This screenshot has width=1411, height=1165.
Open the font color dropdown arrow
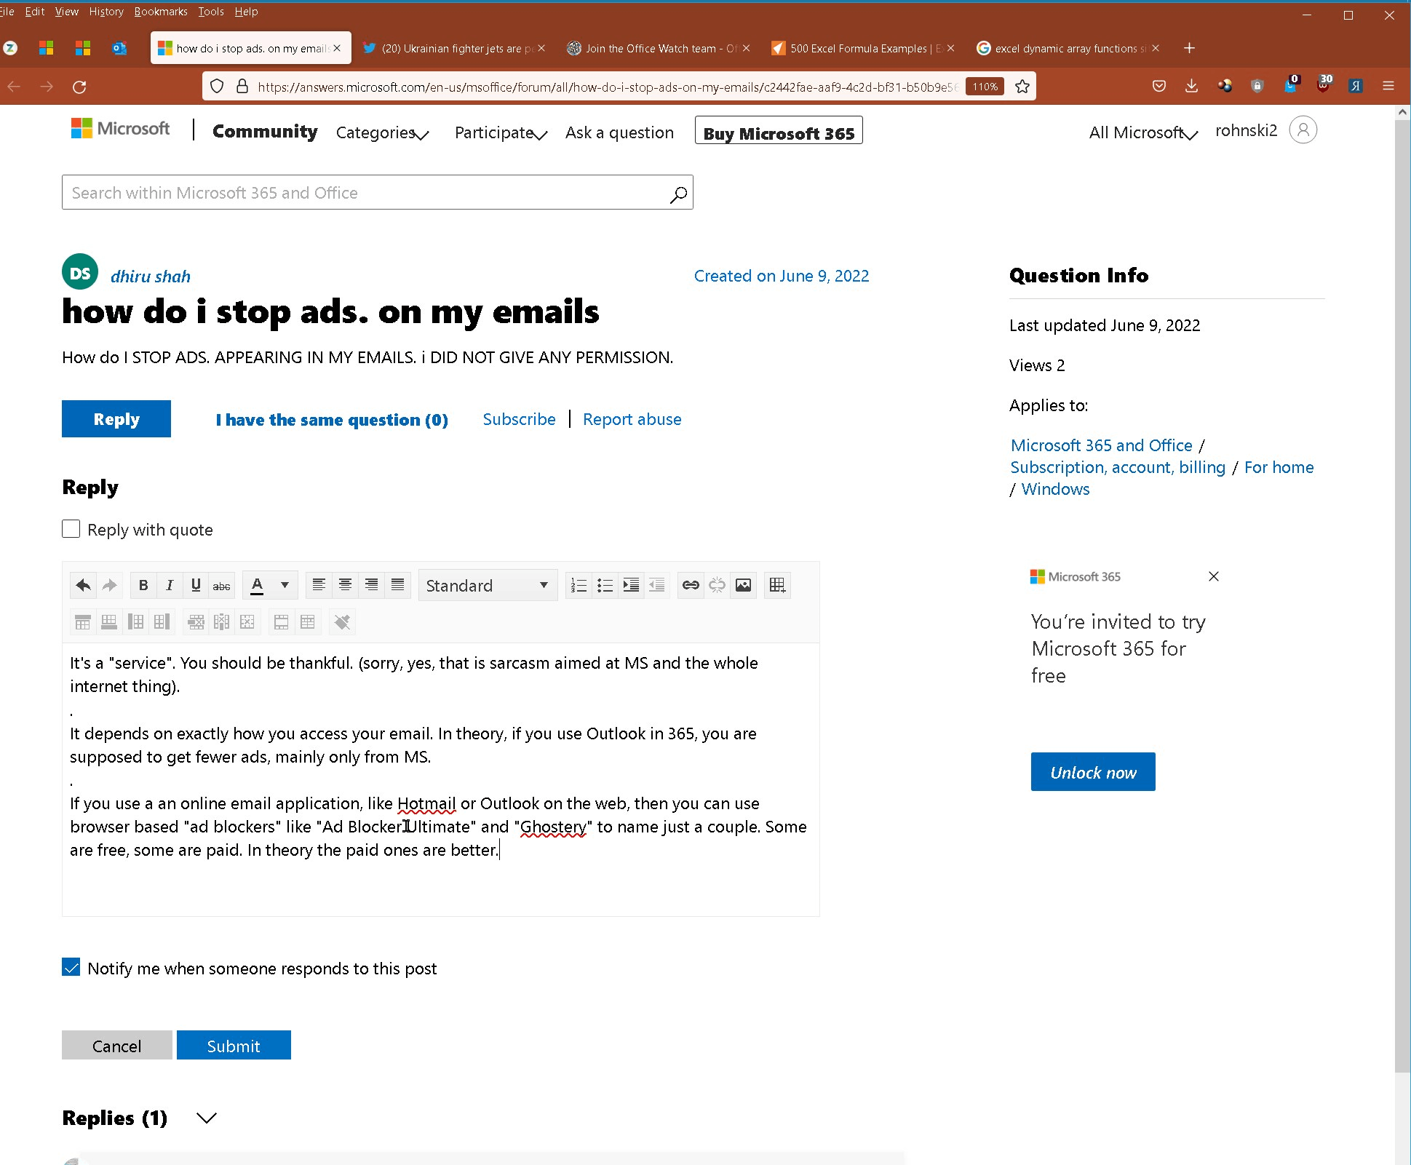tap(285, 585)
